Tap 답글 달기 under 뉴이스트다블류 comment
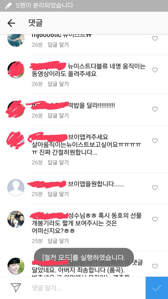The width and height of the screenshot is (168, 299). click(x=58, y=84)
